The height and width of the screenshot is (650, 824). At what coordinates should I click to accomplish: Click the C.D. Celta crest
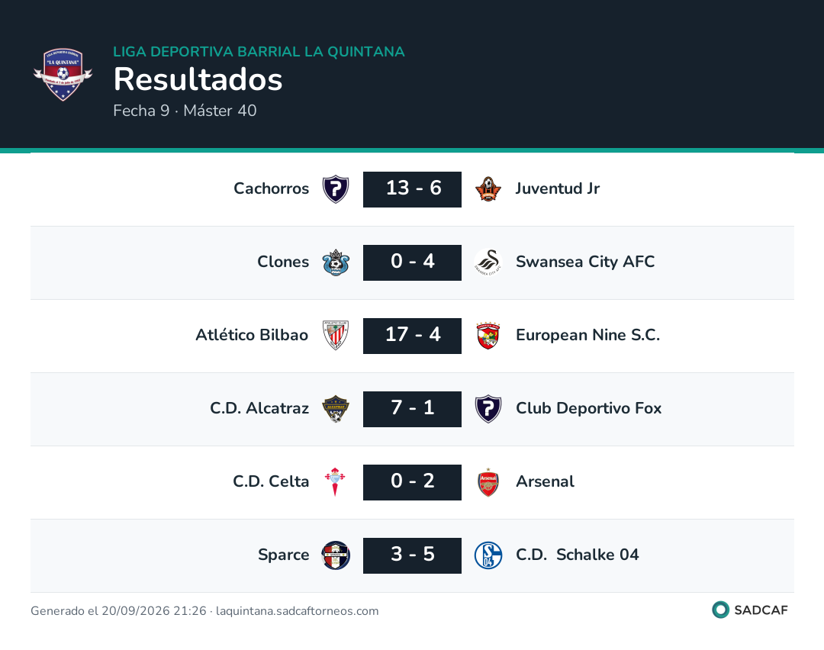(x=335, y=482)
